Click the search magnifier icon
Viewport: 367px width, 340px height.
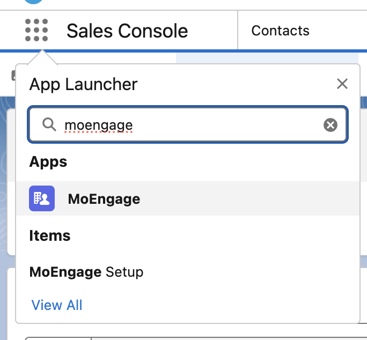click(x=49, y=124)
